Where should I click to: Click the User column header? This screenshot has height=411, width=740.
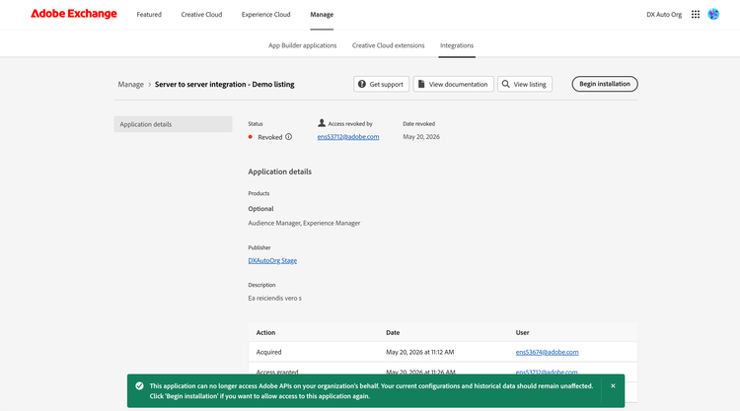[522, 333]
